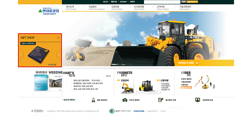Open A/S및부품 Service & Parts menu
The image size is (252, 133).
pos(139,8)
